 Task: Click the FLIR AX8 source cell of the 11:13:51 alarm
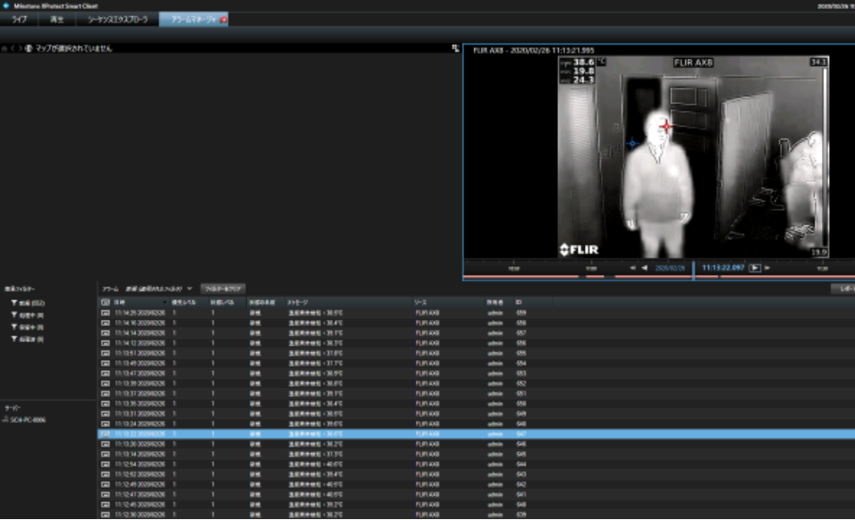point(427,354)
